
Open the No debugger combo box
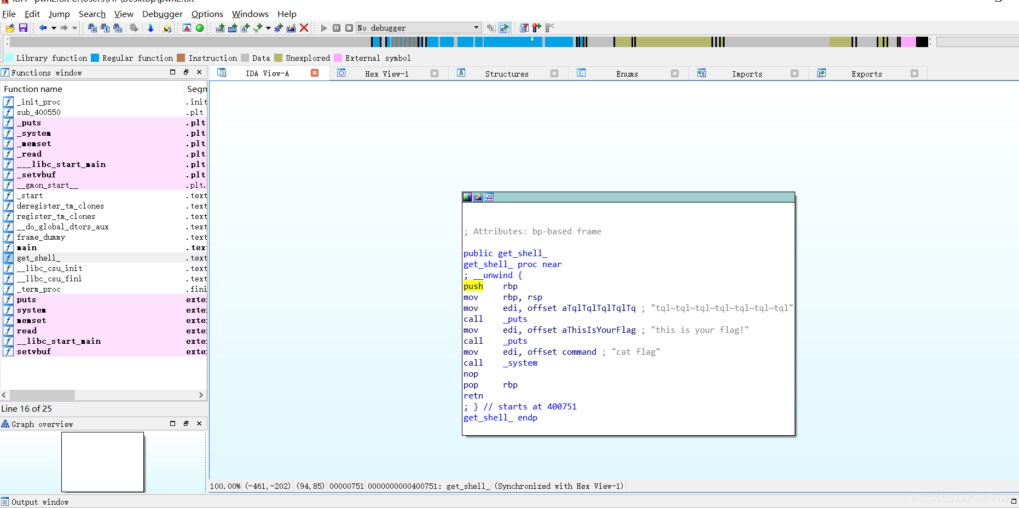click(x=418, y=28)
